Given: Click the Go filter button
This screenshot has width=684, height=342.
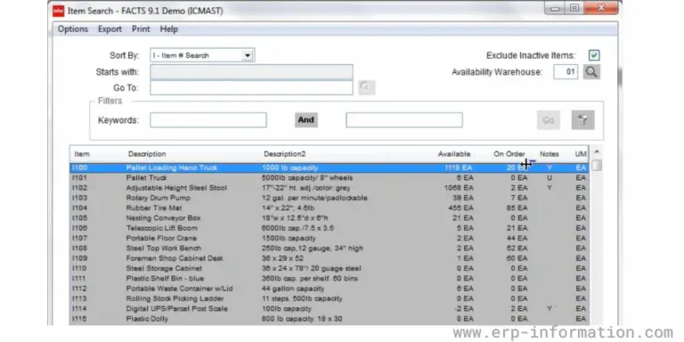Looking at the screenshot, I should [x=549, y=120].
